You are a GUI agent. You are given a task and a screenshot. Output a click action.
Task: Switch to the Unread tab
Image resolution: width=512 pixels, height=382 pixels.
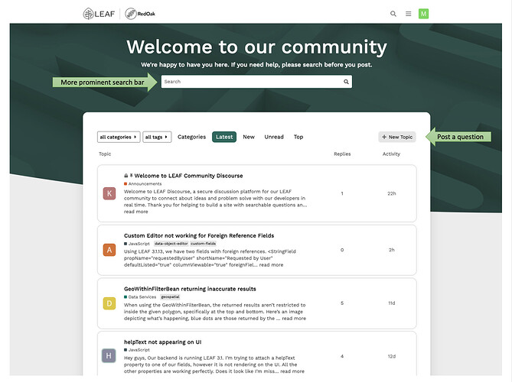point(274,137)
